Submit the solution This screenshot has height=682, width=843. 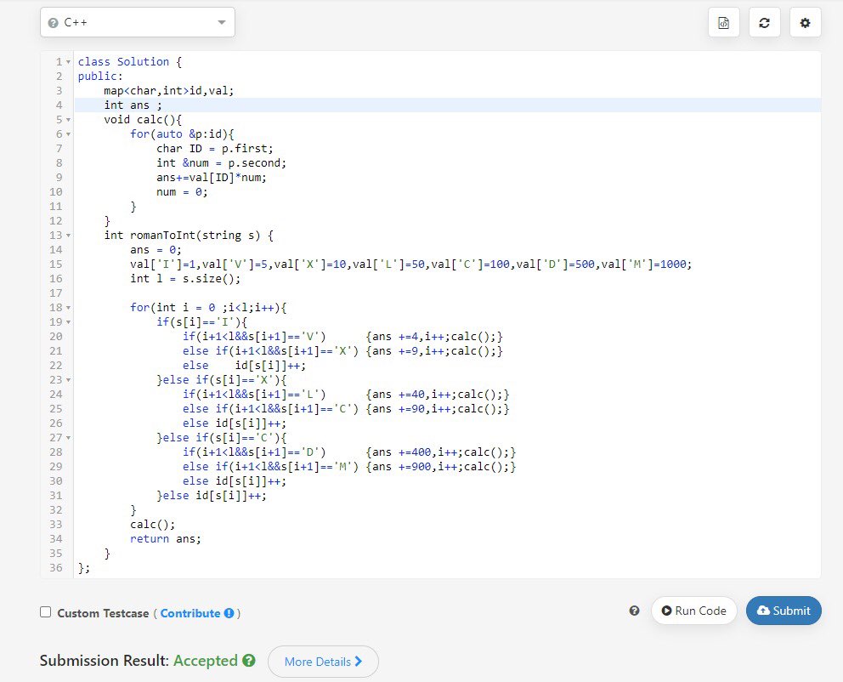point(784,611)
